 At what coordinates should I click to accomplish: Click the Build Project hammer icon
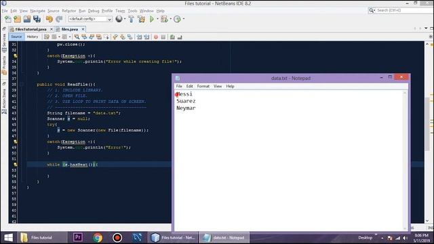coord(131,19)
